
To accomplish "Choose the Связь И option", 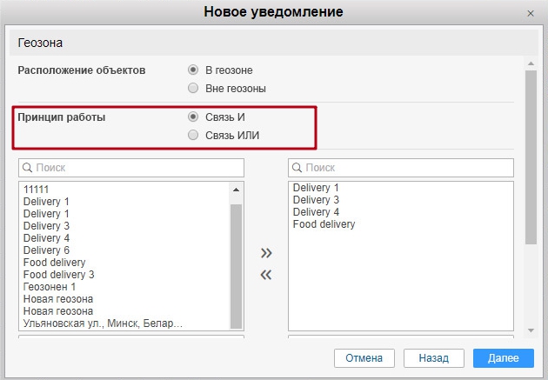I will point(193,117).
